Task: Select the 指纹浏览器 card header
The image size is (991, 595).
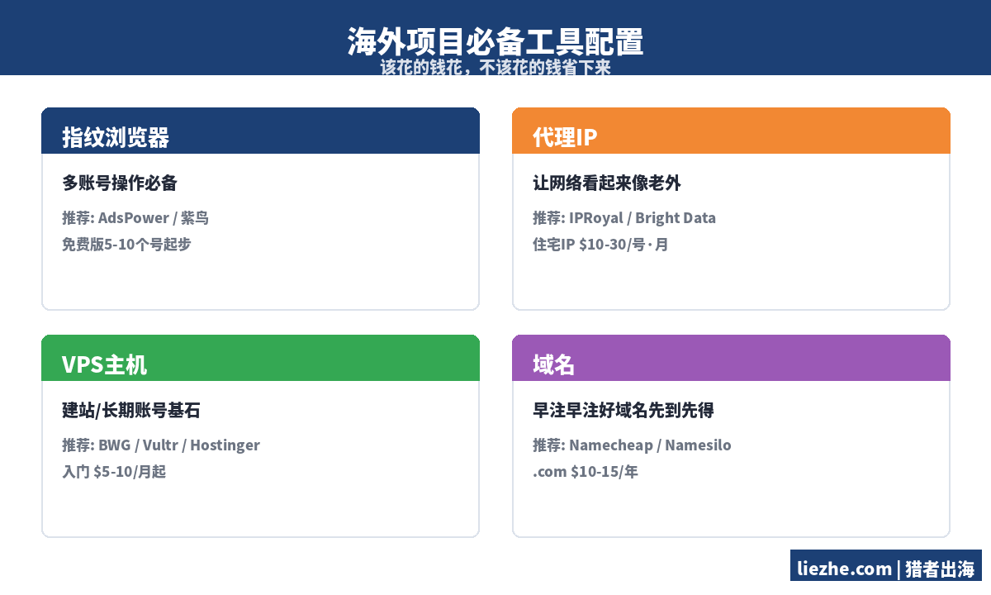Action: coord(260,131)
